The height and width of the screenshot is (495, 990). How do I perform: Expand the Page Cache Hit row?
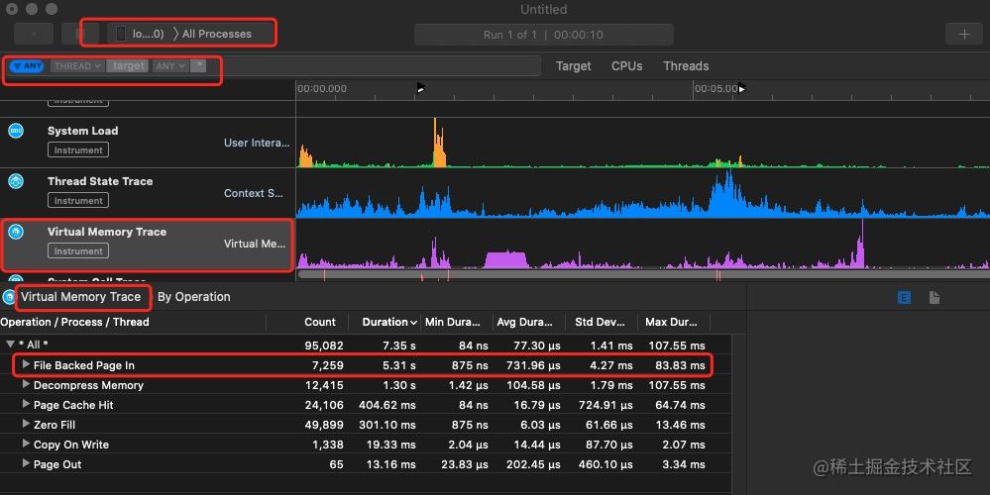pyautogui.click(x=26, y=404)
